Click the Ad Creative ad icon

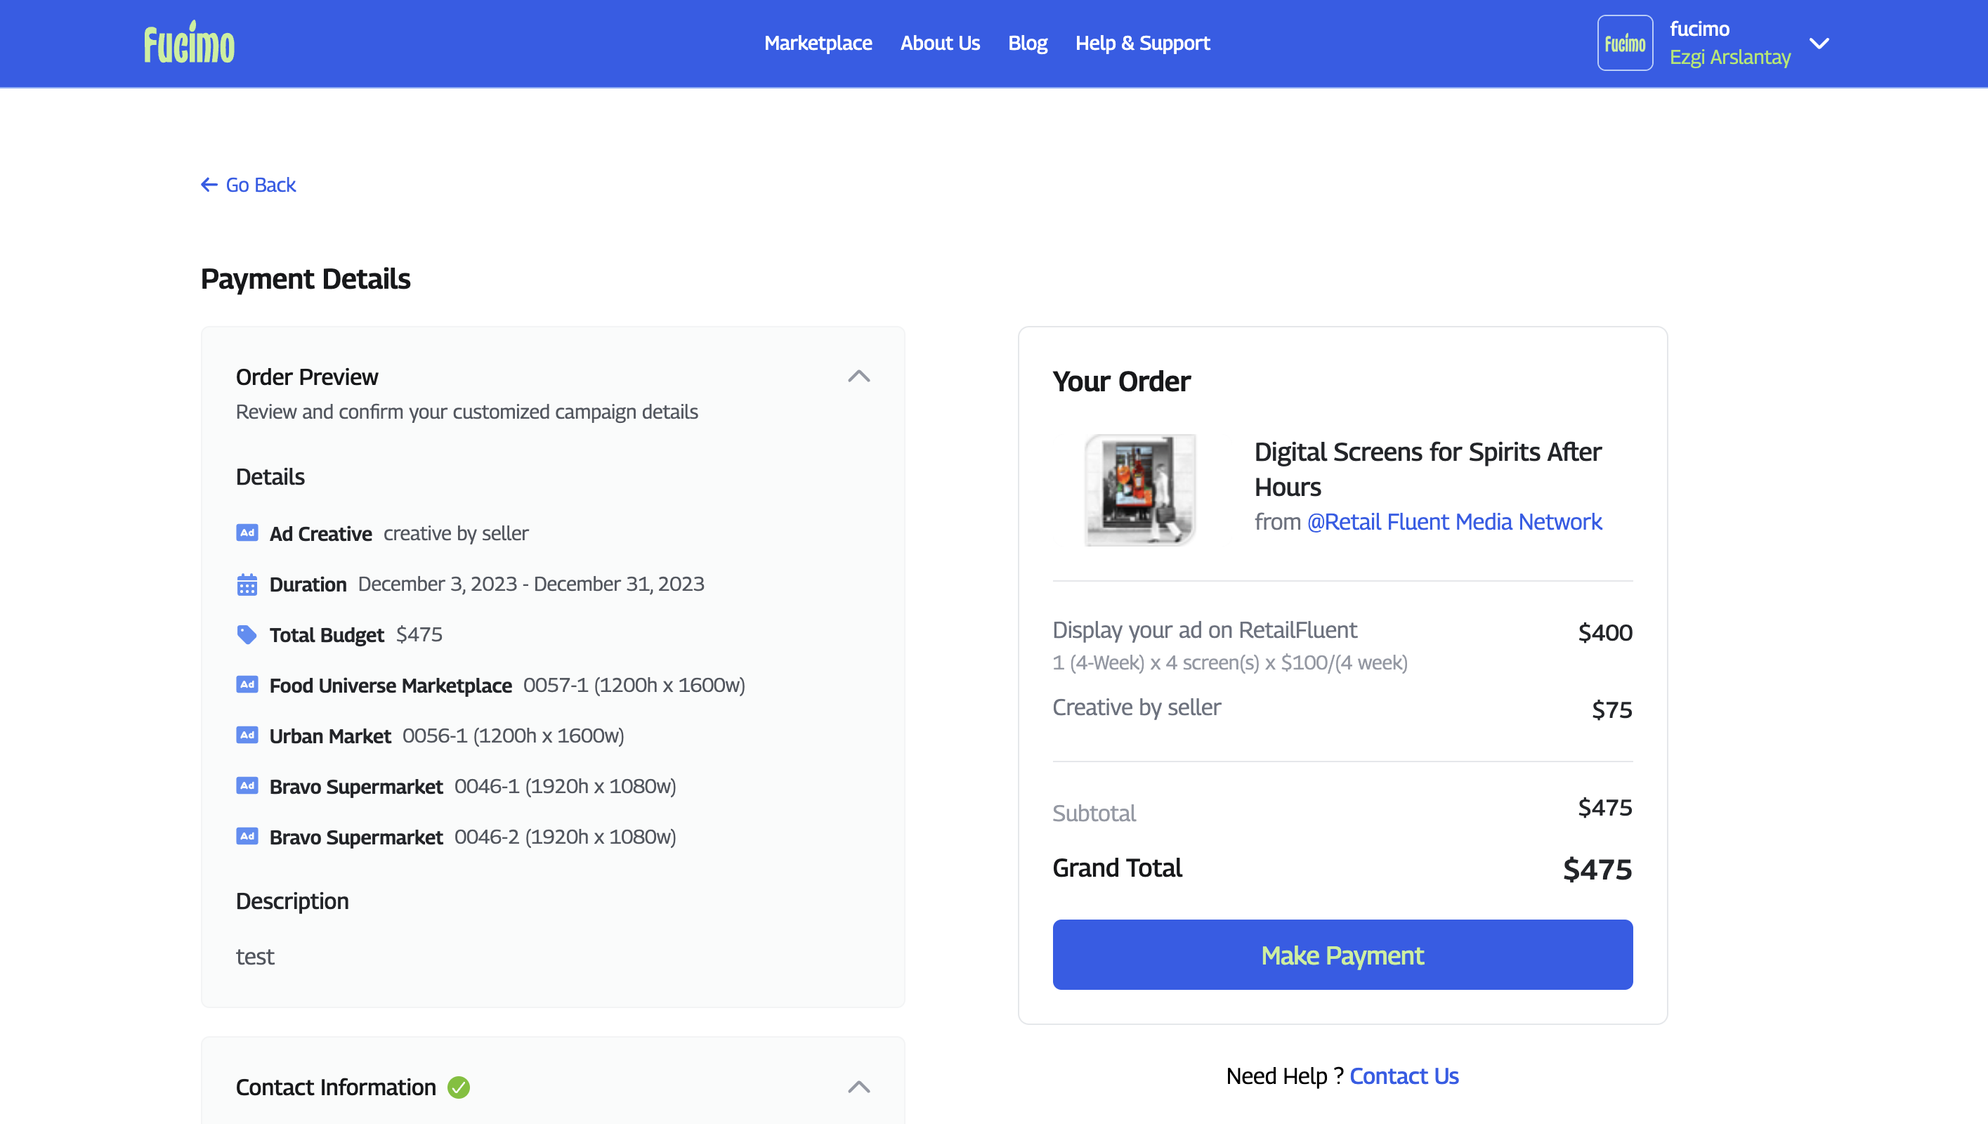(247, 532)
